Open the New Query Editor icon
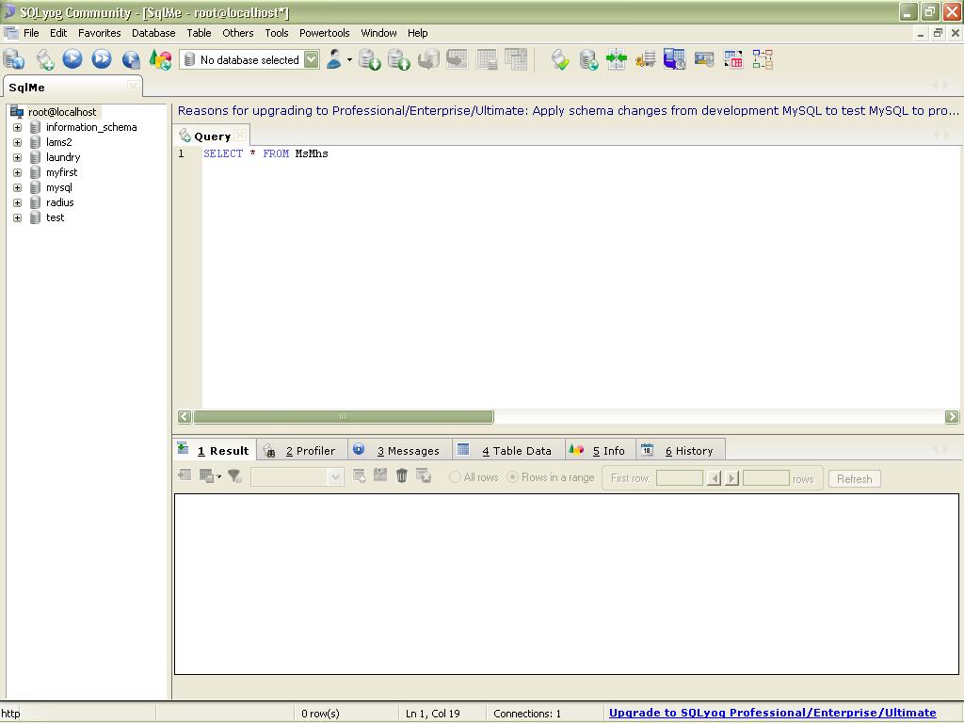 point(44,59)
